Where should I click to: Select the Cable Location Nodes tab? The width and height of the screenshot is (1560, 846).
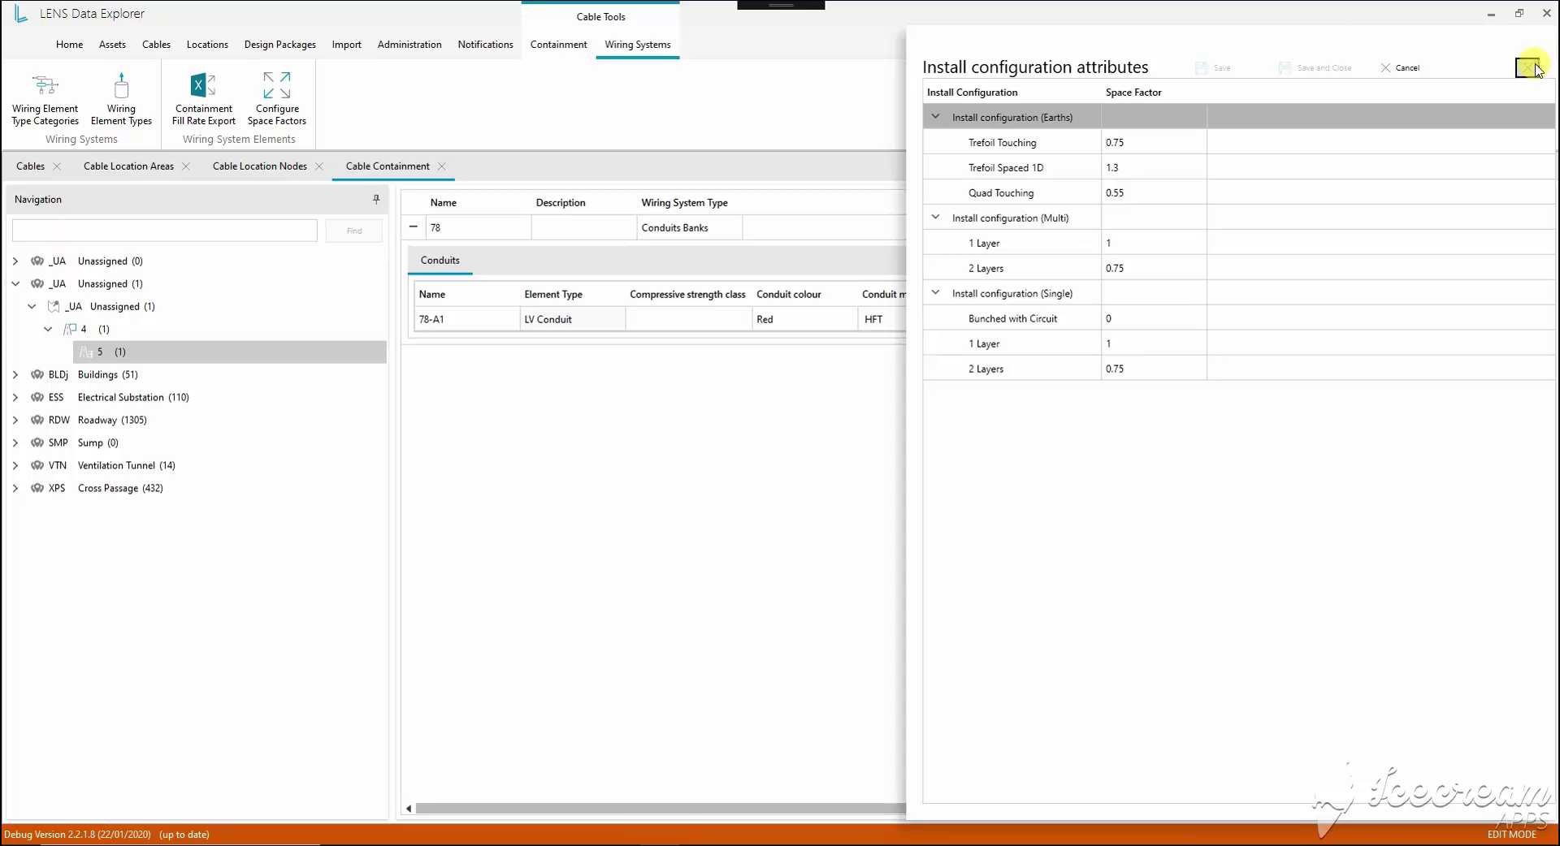(x=260, y=166)
